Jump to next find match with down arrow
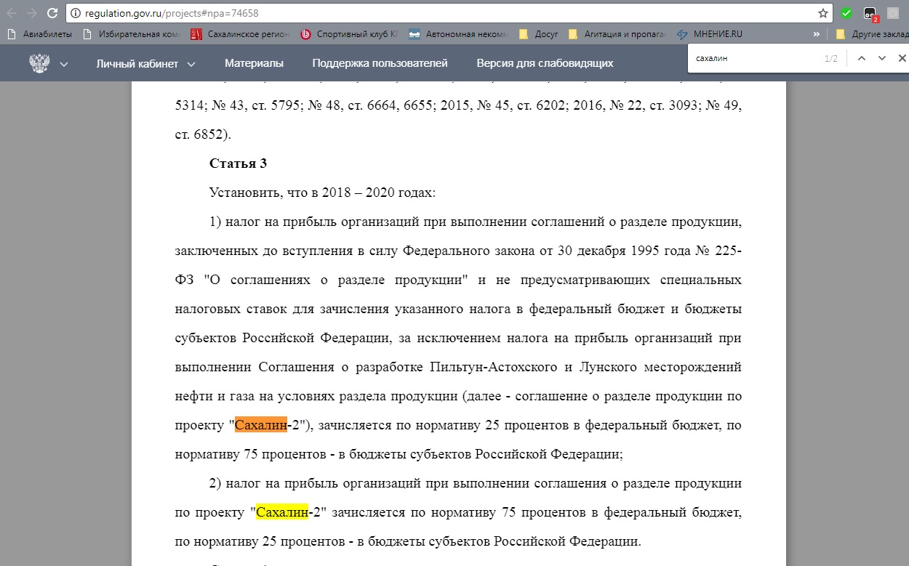The height and width of the screenshot is (566, 909). [x=882, y=59]
